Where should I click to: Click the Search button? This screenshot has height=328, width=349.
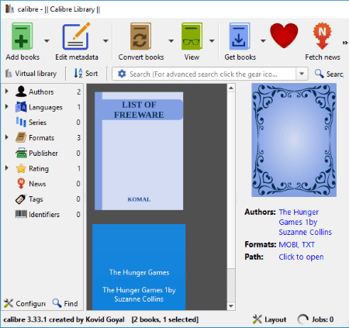pyautogui.click(x=329, y=74)
